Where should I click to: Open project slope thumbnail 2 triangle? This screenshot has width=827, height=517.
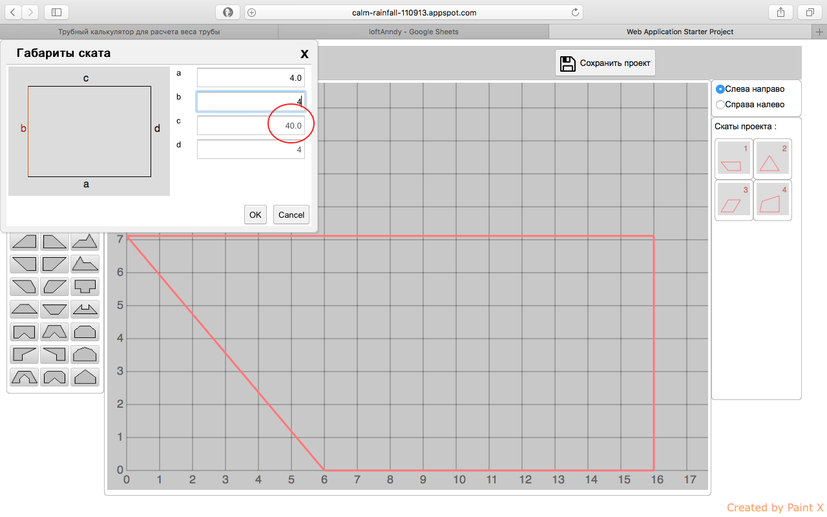772,159
